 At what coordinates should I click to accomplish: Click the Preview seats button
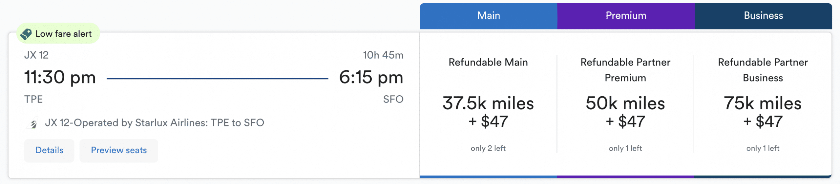coord(119,150)
